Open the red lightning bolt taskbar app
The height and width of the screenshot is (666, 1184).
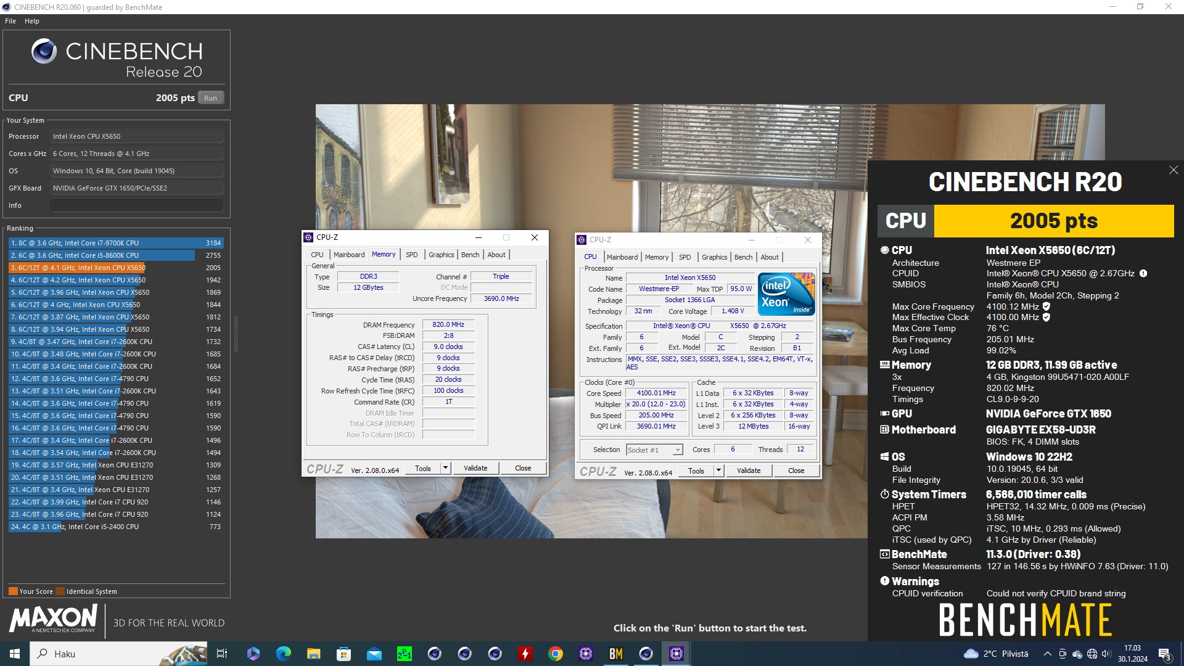[525, 654]
